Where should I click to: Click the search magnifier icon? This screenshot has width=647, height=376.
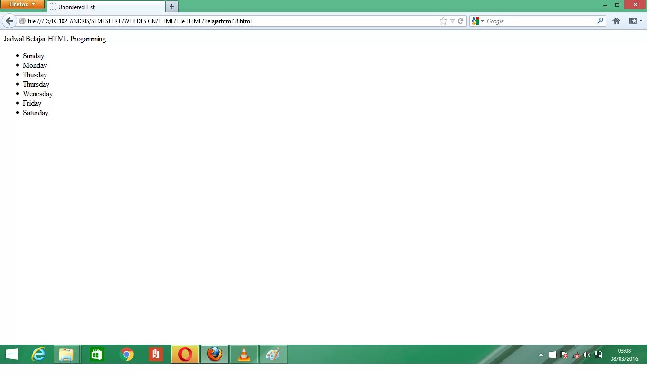pyautogui.click(x=601, y=21)
